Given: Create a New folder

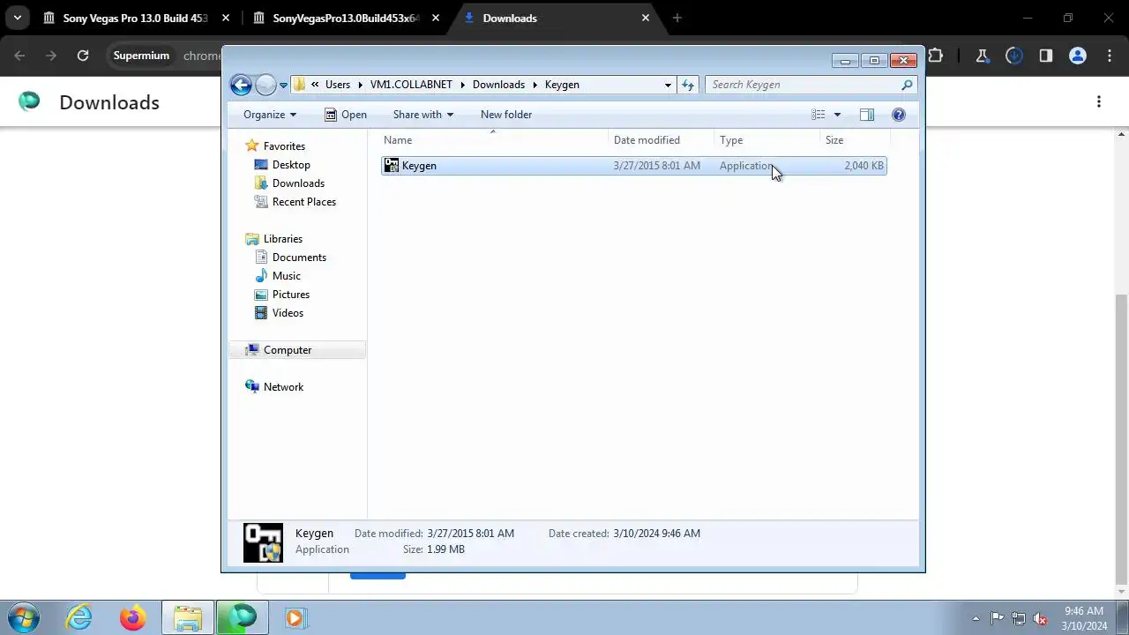Looking at the screenshot, I should click(506, 115).
